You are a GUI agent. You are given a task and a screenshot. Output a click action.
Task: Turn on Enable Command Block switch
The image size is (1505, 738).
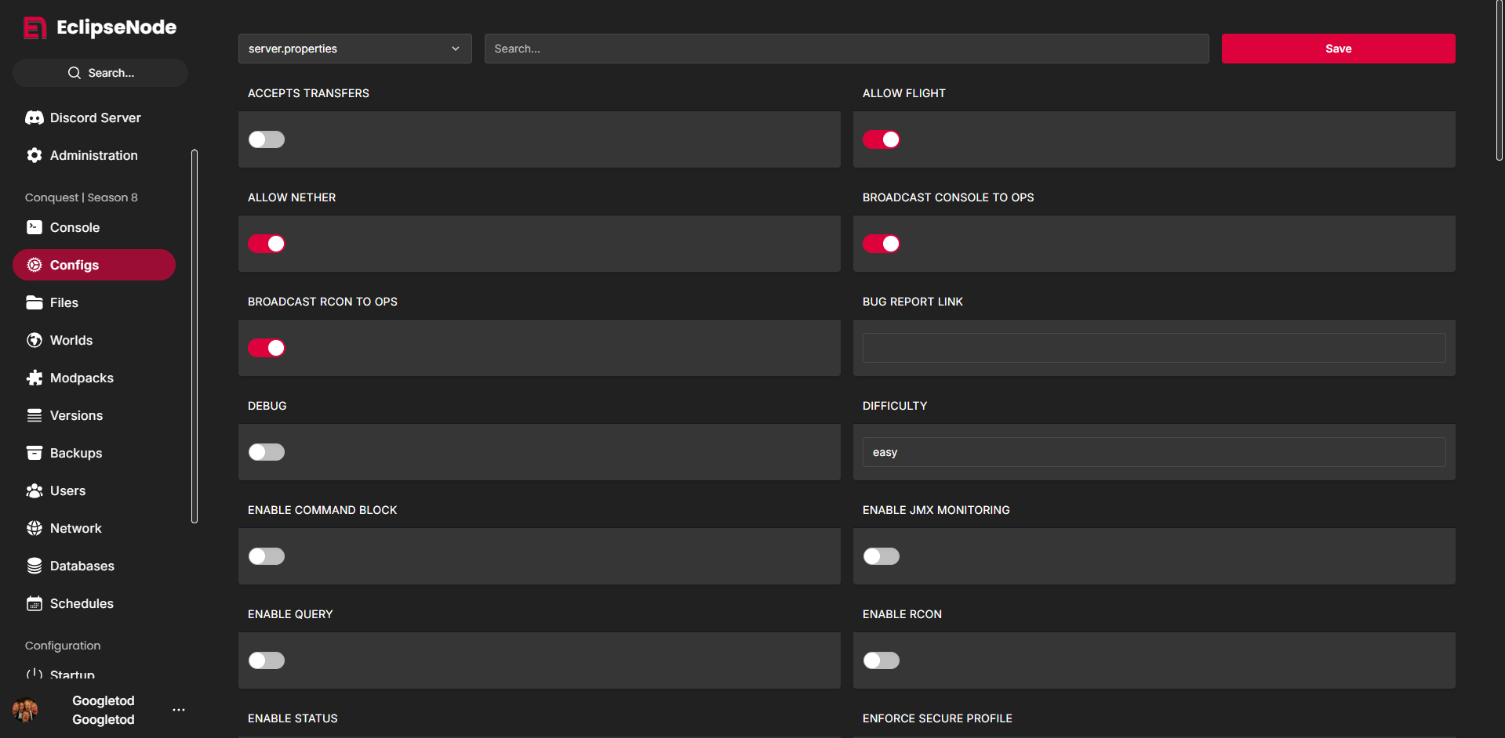pyautogui.click(x=267, y=556)
